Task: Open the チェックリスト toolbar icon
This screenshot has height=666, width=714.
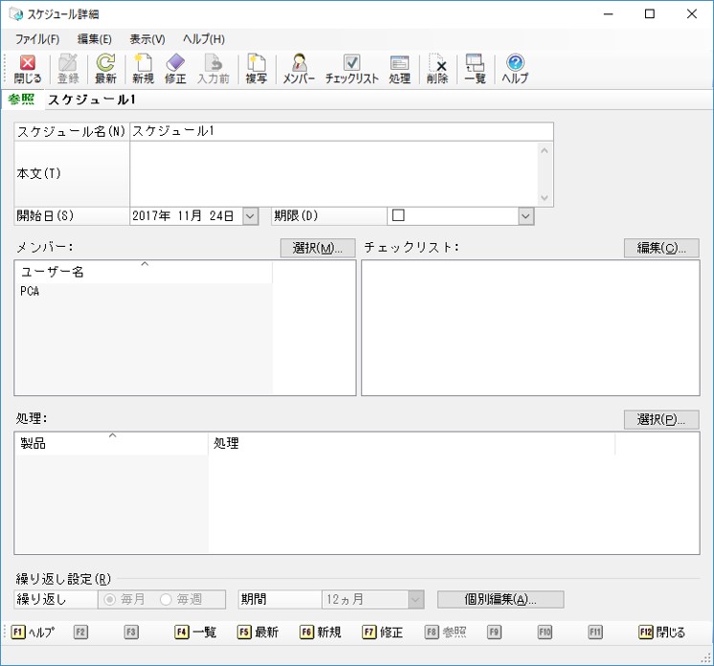Action: click(351, 69)
